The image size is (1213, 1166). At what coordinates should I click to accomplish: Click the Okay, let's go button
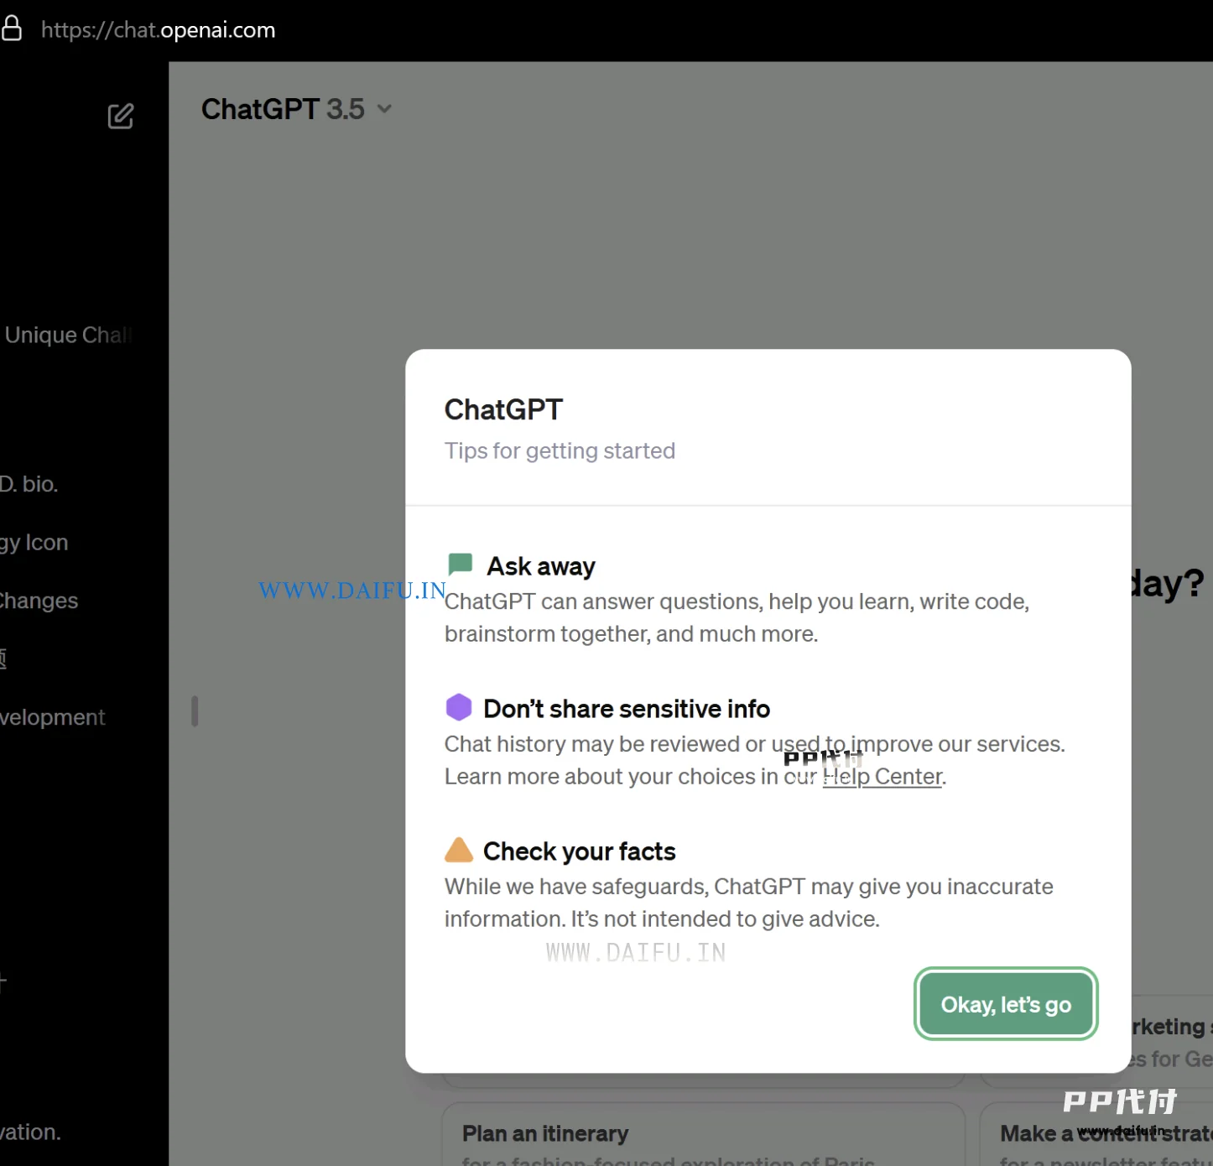(x=1006, y=1004)
